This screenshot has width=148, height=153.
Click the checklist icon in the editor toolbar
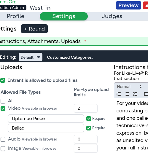[135, 94]
